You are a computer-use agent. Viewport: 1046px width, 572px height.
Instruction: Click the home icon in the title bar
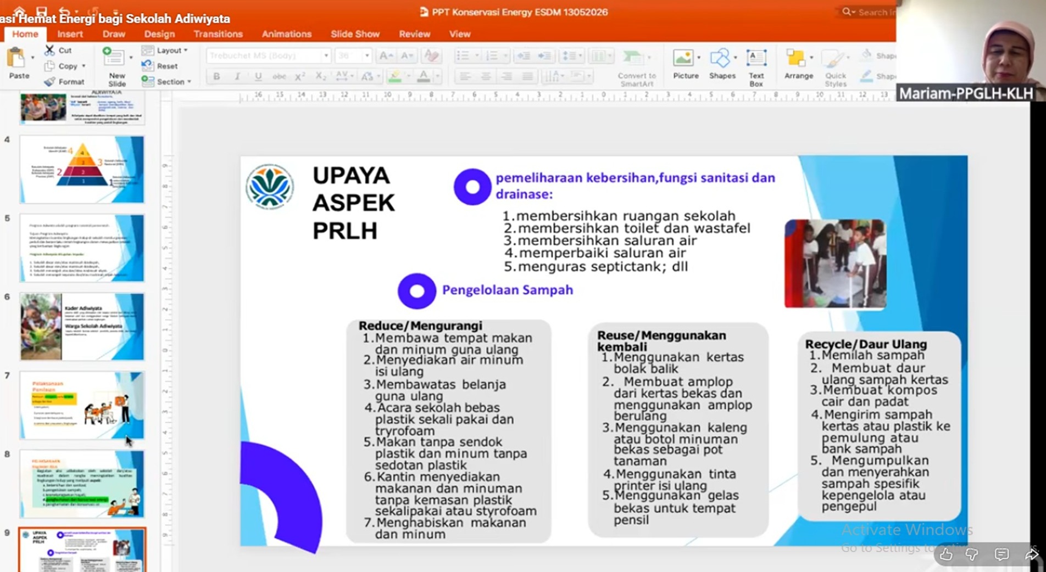point(19,10)
